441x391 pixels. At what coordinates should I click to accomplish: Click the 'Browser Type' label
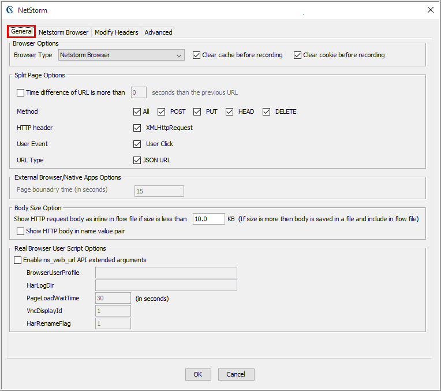33,55
